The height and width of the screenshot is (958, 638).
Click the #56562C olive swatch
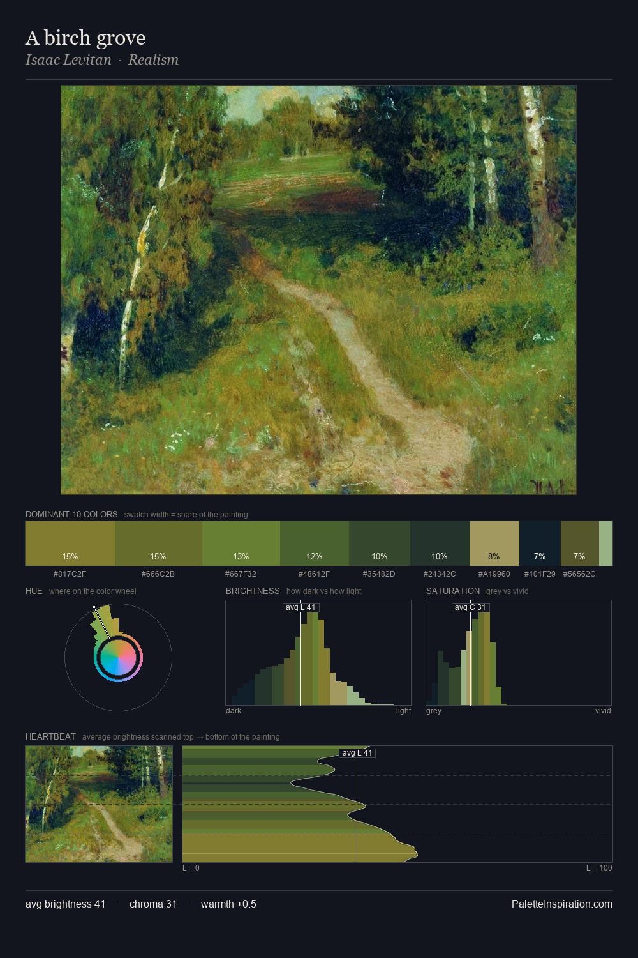(x=580, y=544)
